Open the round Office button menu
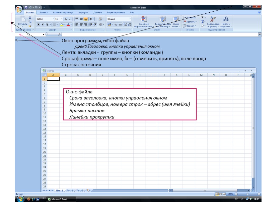The image size is (270, 202). tap(19, 9)
